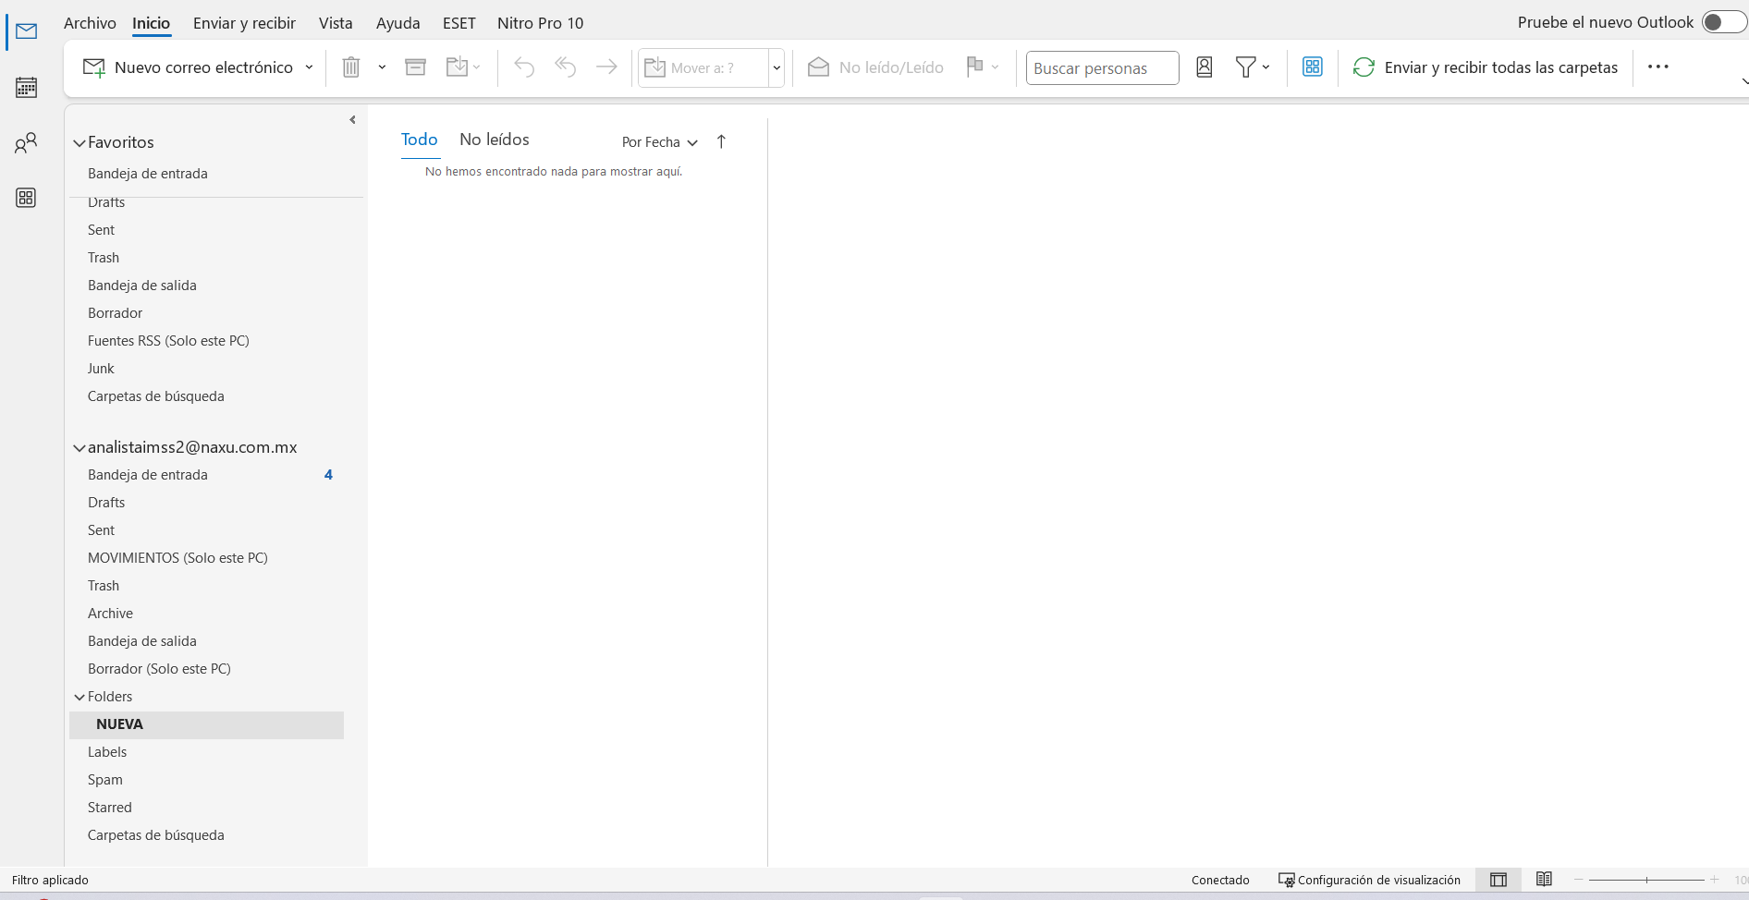Open the People contacts icon in sidebar

pos(26,143)
